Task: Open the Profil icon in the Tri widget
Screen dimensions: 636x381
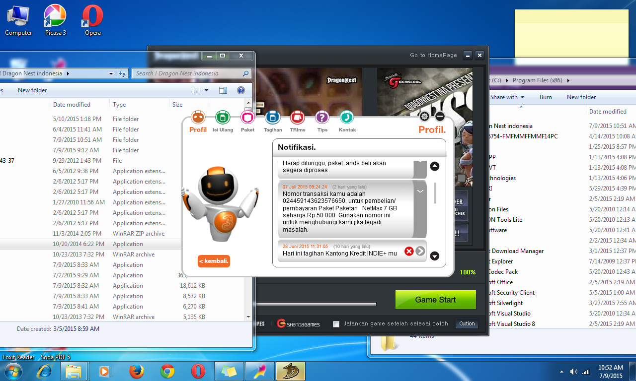Action: [198, 118]
